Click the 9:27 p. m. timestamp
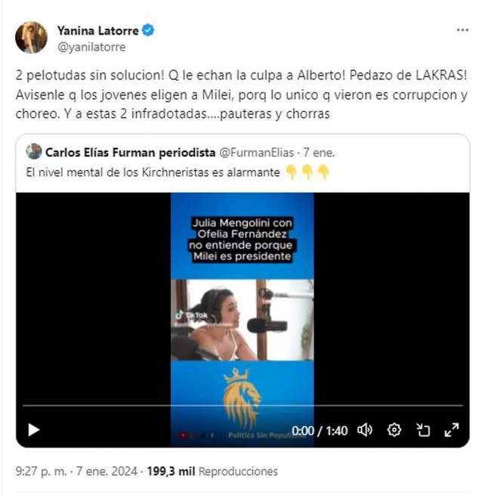This screenshot has height=496, width=482. pos(41,471)
